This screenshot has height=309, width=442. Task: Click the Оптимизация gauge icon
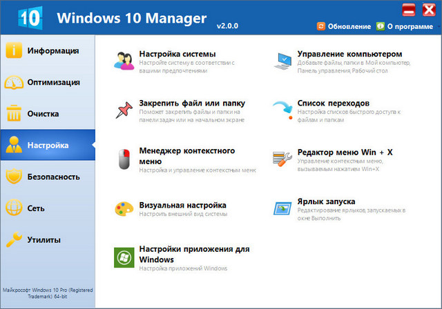pyautogui.click(x=14, y=82)
